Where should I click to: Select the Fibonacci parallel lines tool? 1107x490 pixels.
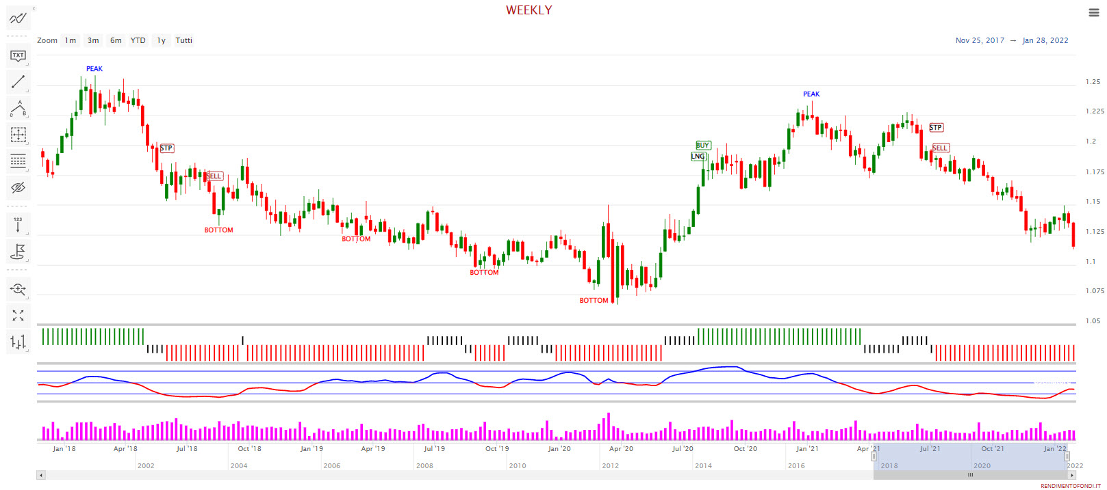point(18,161)
